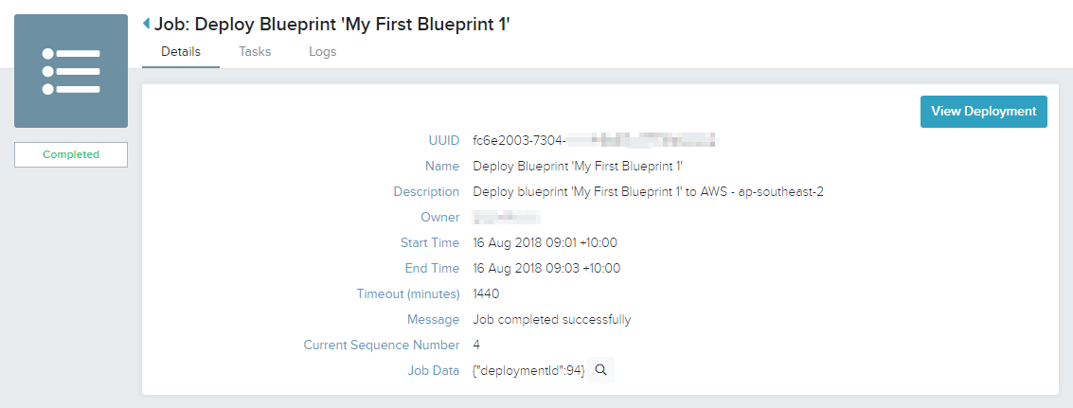Click the Description value mentioning AWS ap-southeast-2
The height and width of the screenshot is (408, 1073).
tap(648, 191)
